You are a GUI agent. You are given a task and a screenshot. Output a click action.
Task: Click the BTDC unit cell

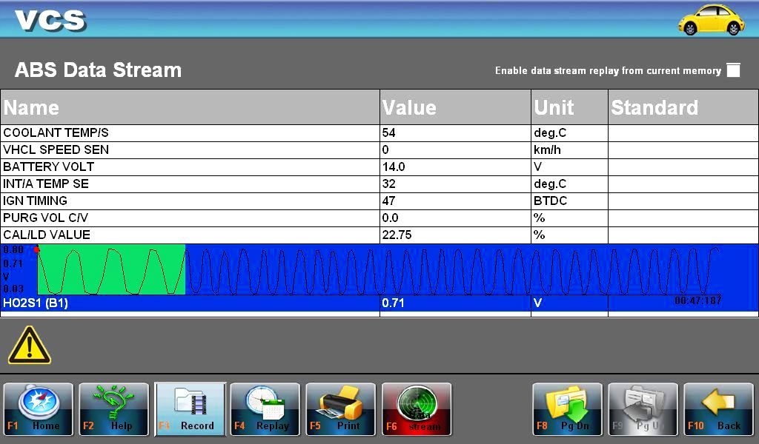[x=569, y=201]
